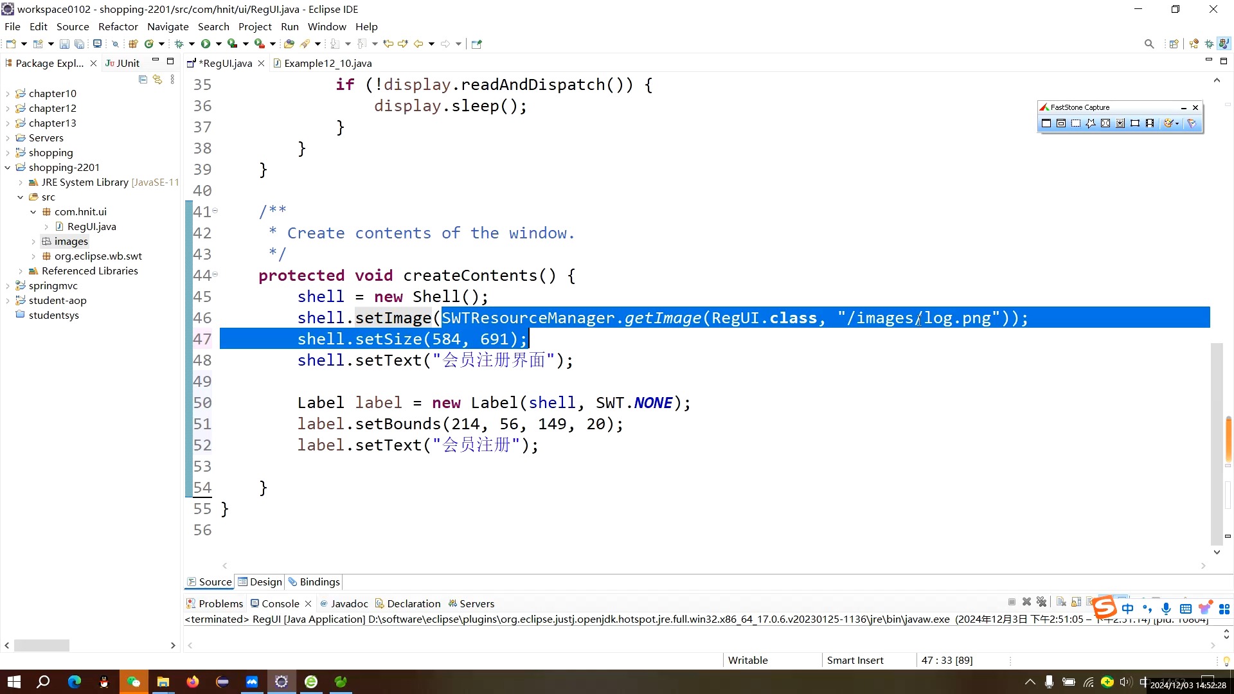Toggle the Javadoc comment fold at line 41
1234x694 pixels.
click(x=215, y=211)
